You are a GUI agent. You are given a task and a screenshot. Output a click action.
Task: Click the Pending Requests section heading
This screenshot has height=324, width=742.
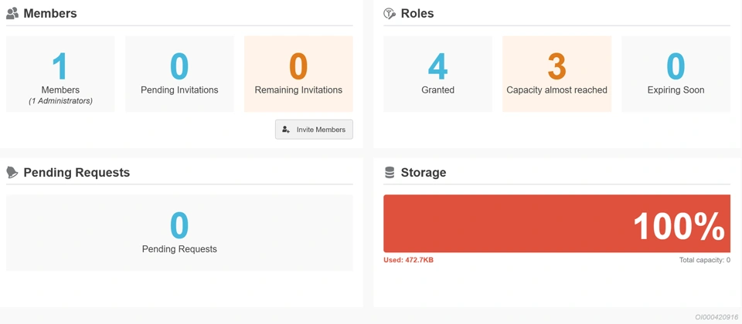pyautogui.click(x=77, y=173)
